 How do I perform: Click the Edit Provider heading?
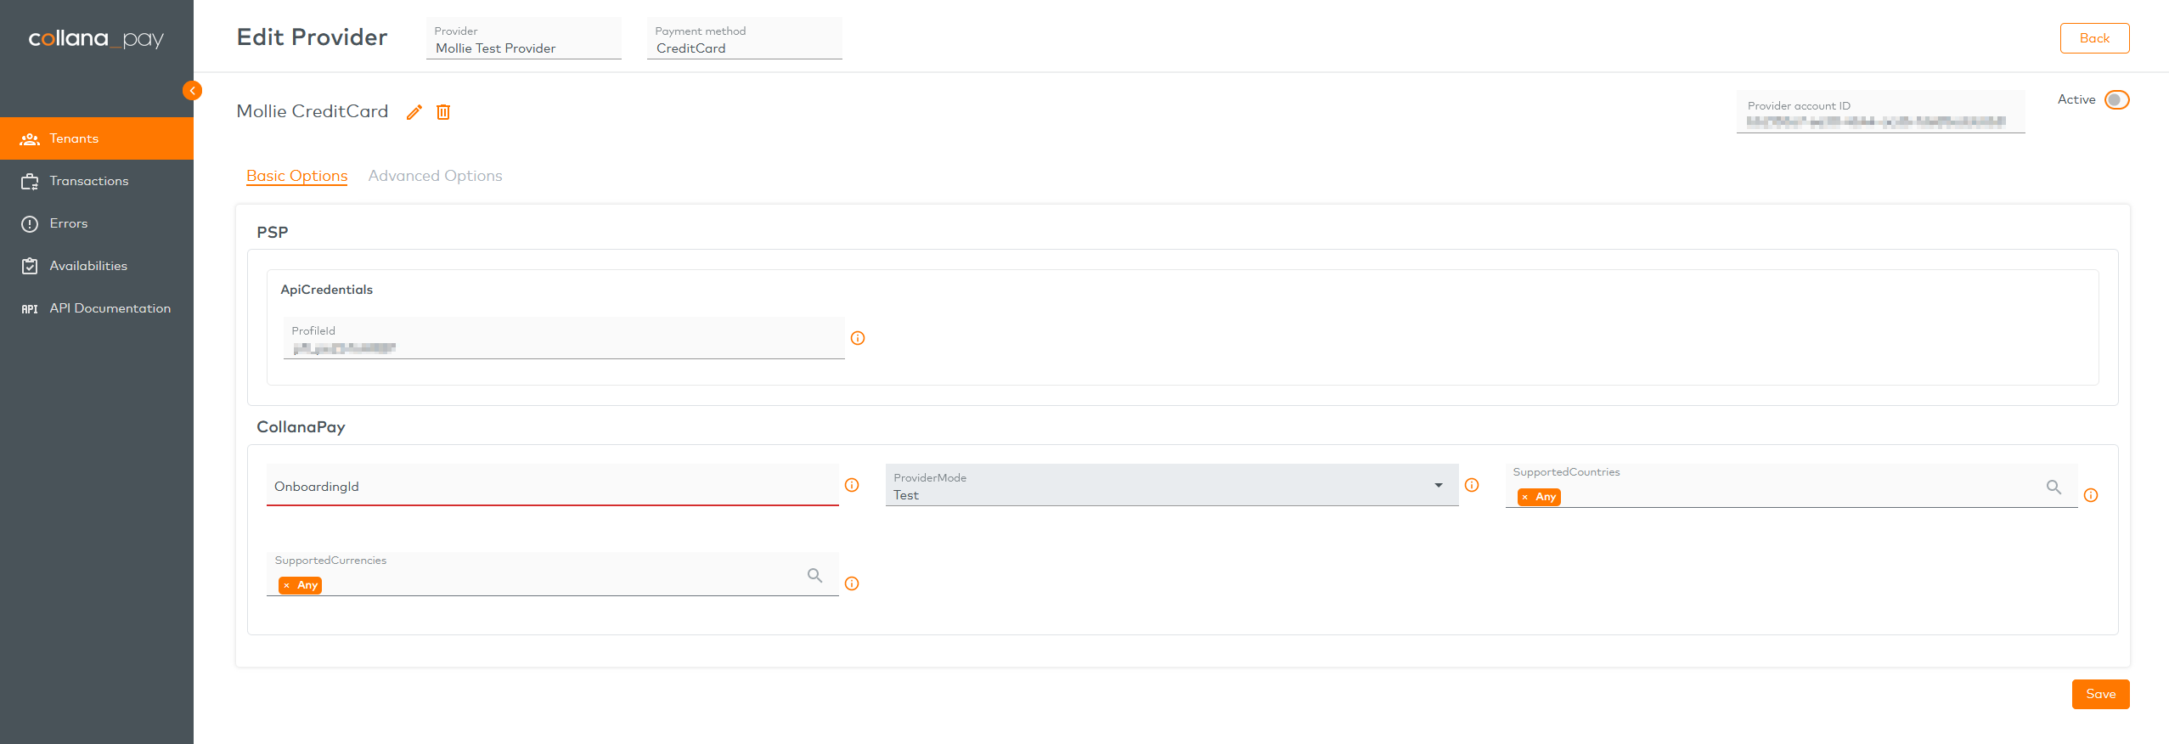(x=312, y=37)
